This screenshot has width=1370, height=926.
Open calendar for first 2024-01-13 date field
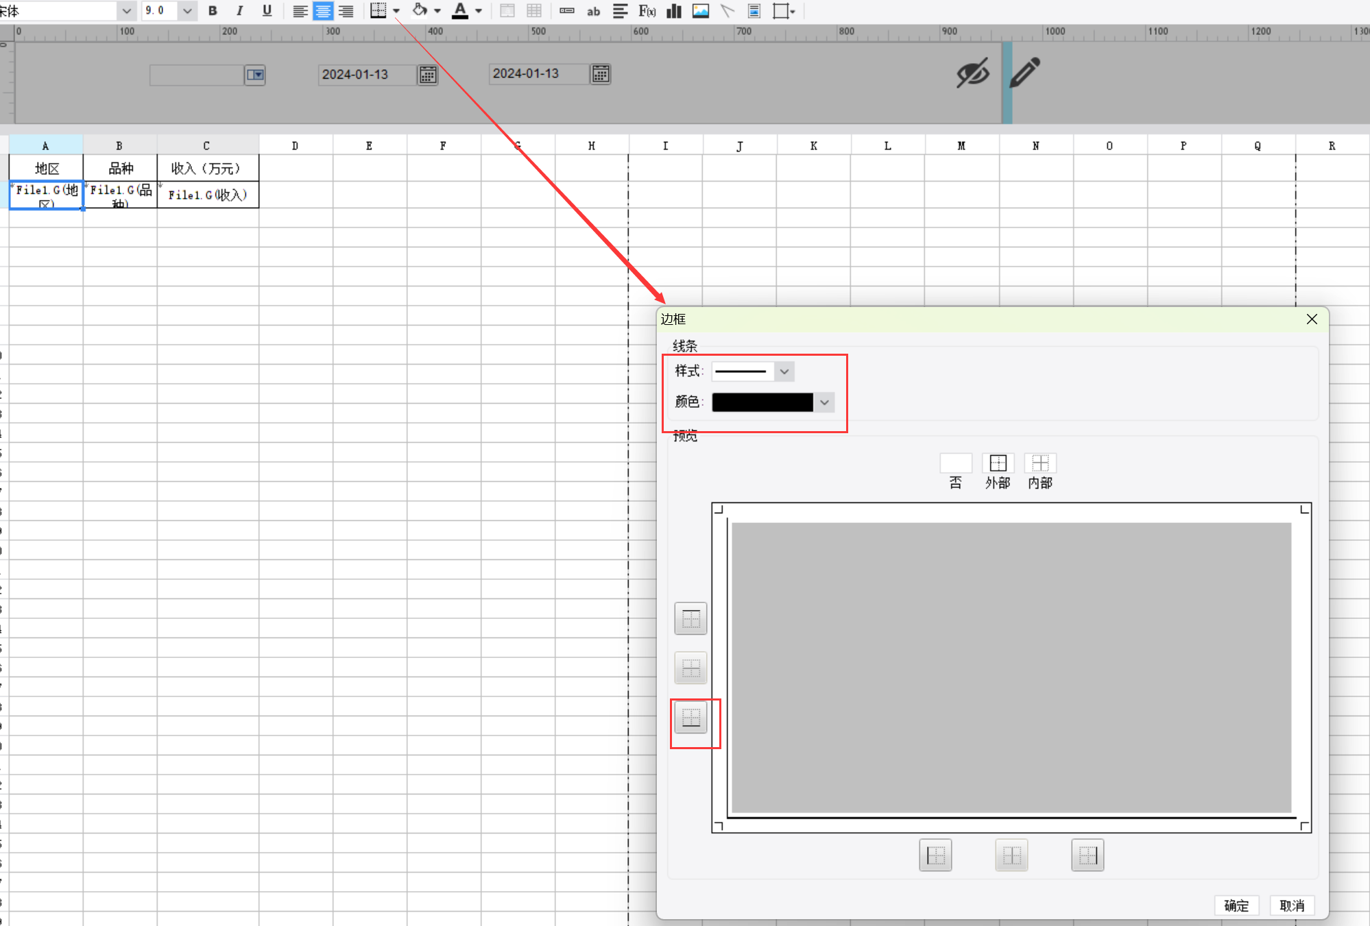pos(428,75)
